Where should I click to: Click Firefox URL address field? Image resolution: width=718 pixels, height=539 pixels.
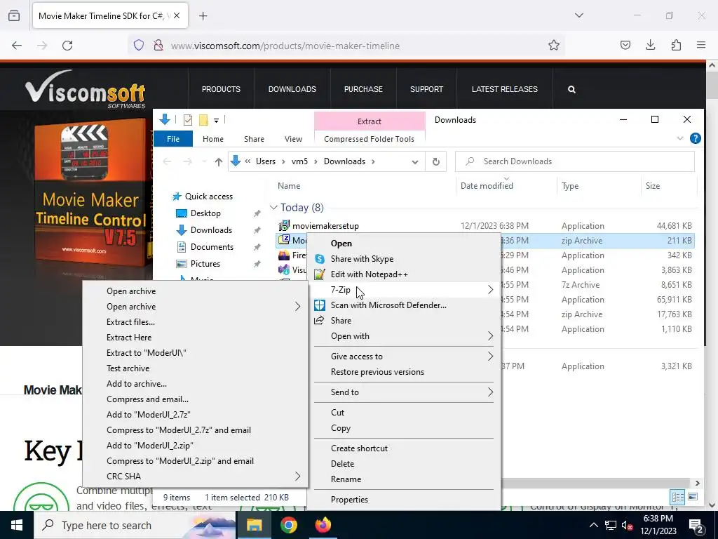pyautogui.click(x=348, y=46)
